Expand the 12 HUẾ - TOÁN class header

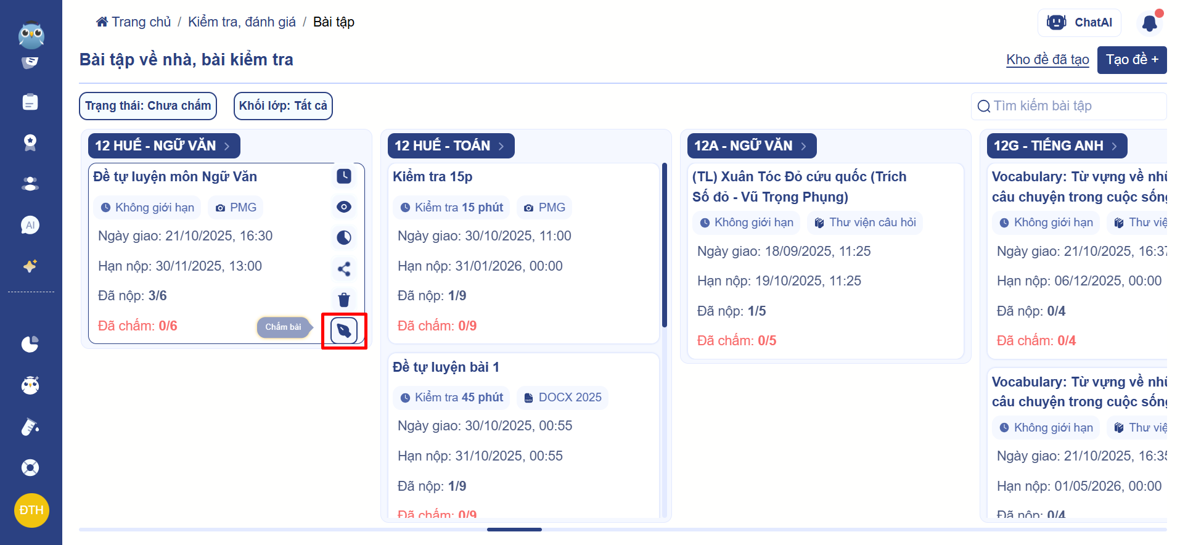[451, 146]
